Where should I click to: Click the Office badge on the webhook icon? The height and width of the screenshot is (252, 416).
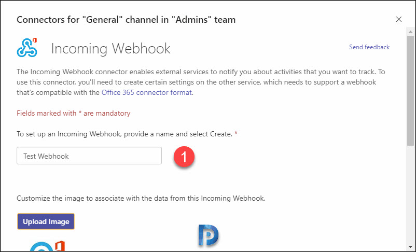point(34,40)
